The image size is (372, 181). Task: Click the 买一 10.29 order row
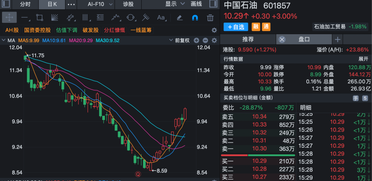(258, 162)
